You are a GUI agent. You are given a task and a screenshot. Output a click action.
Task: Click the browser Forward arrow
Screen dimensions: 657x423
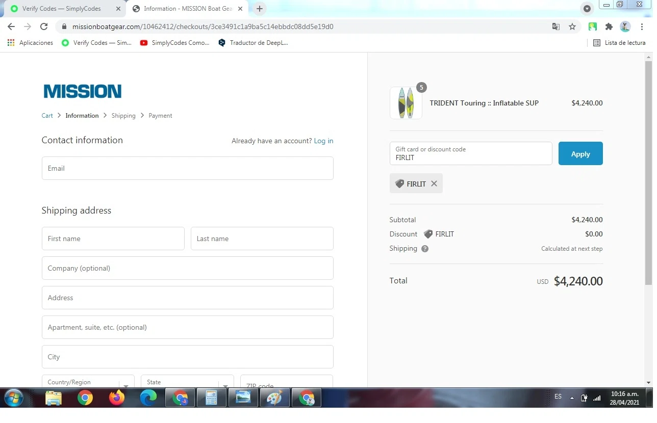pyautogui.click(x=28, y=27)
